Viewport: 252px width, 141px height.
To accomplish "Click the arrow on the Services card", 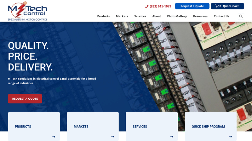I will (171, 137).
